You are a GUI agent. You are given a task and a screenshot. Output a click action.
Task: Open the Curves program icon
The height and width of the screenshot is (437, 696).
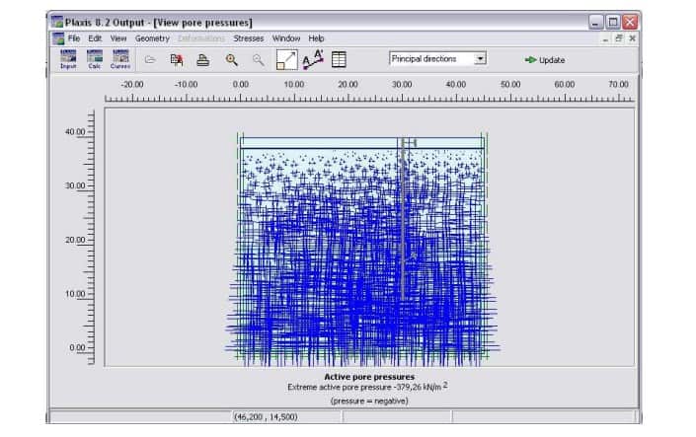[119, 59]
